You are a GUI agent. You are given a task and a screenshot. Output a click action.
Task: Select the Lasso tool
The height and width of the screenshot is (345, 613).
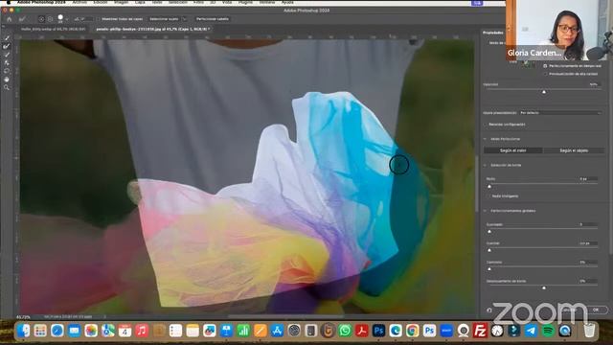coord(7,71)
